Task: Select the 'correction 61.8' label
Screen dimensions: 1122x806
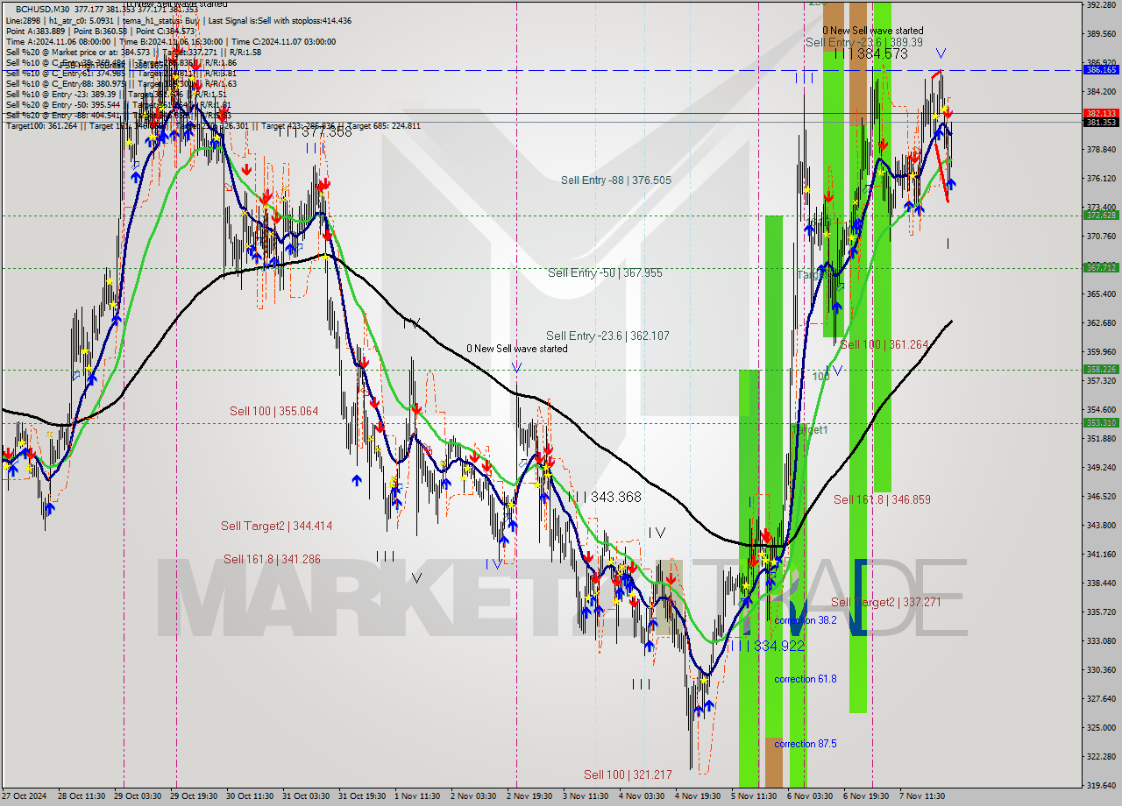Action: coord(805,679)
